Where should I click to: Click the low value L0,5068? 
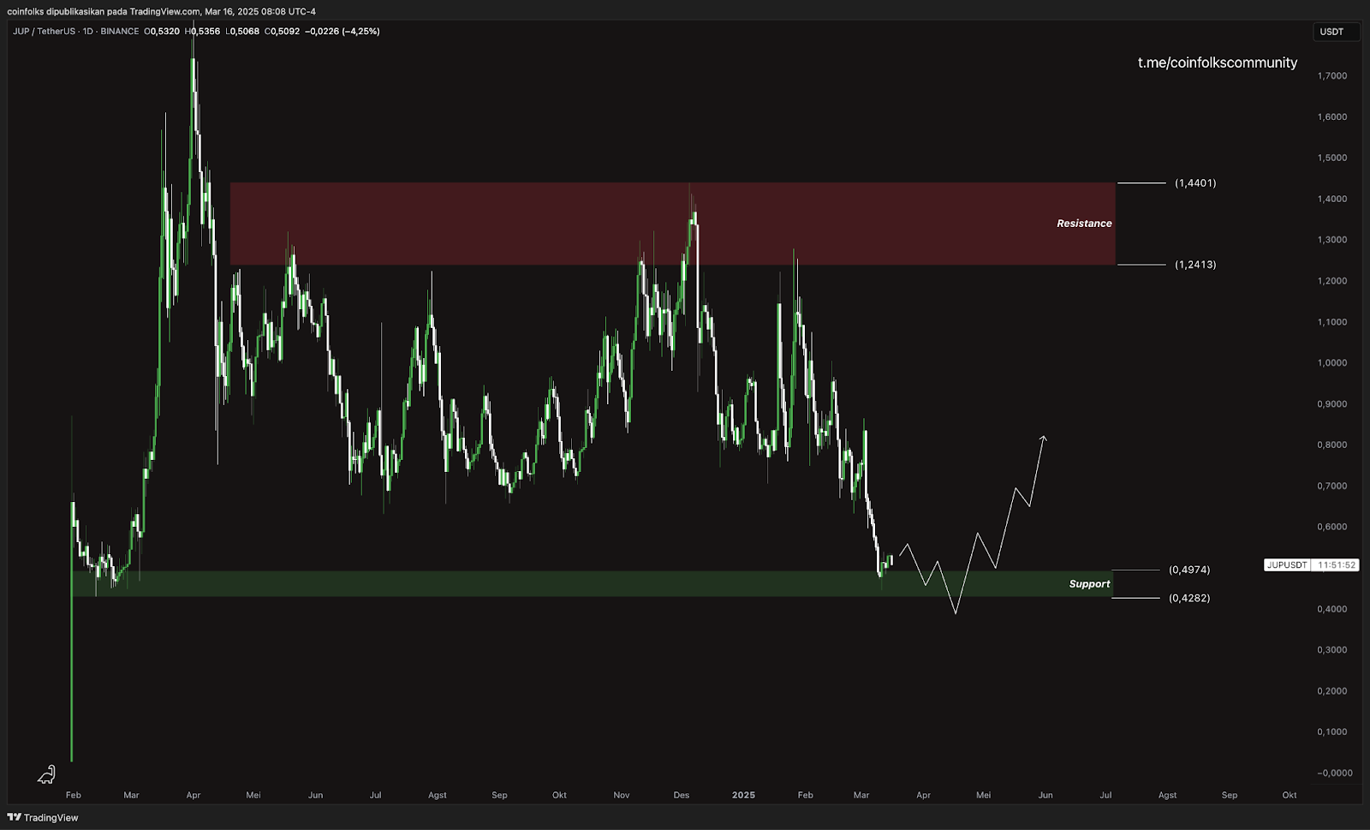242,32
